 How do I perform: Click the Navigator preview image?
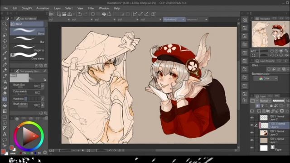pyautogui.click(x=271, y=34)
